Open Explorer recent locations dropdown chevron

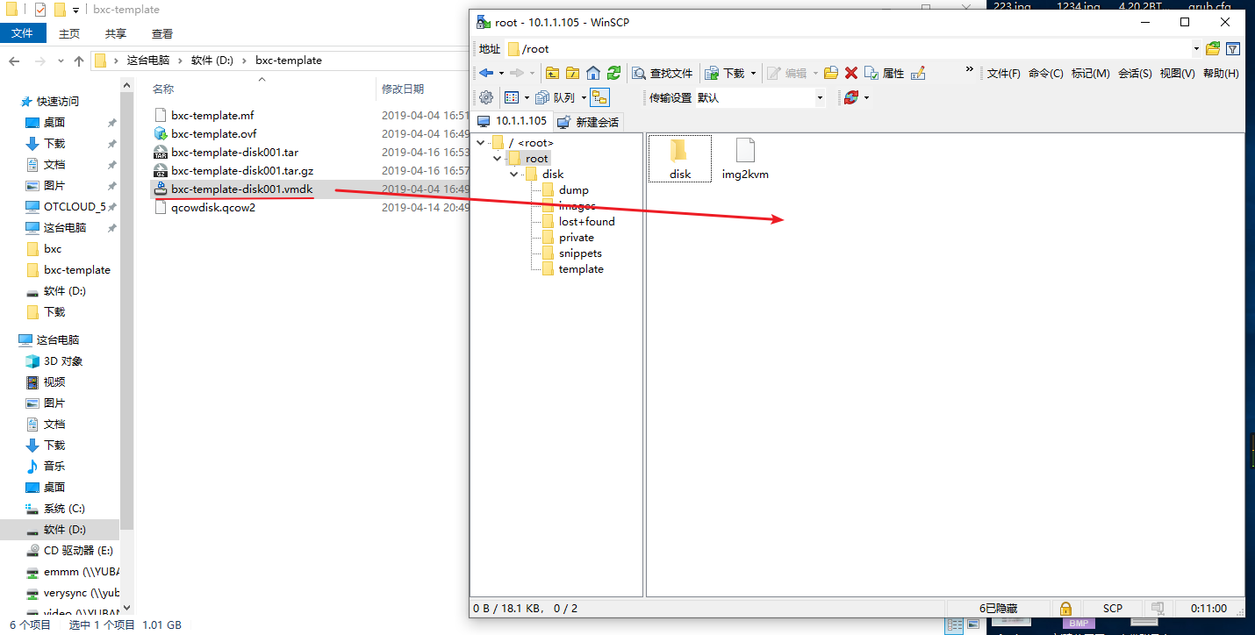(x=61, y=61)
